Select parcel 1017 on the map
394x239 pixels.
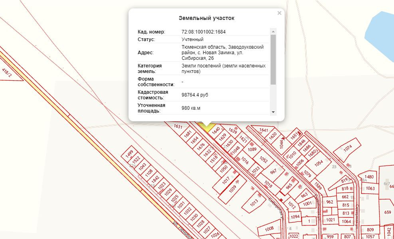[226, 180]
